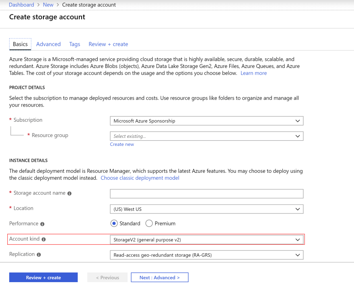Click Choose classic deployment model link
Viewport: 354px width, 291px height.
point(140,178)
